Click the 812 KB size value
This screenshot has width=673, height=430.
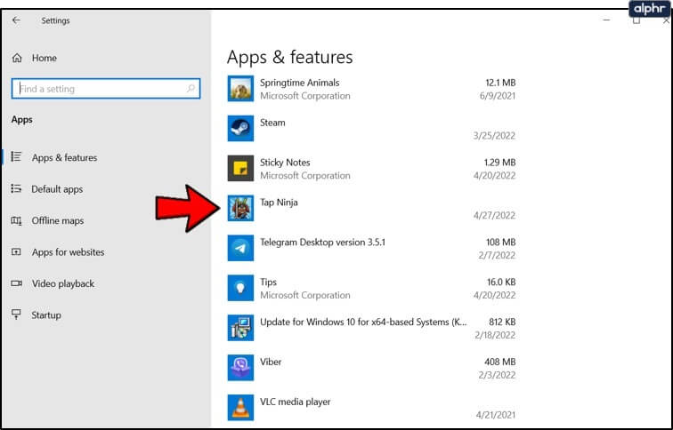click(502, 322)
